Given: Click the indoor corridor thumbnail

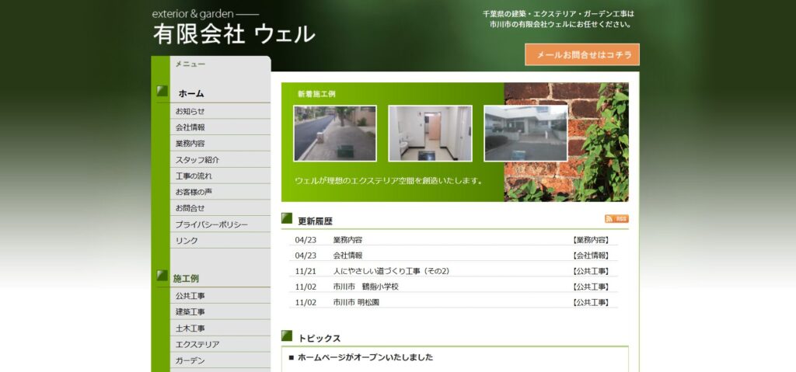Looking at the screenshot, I should click(430, 134).
